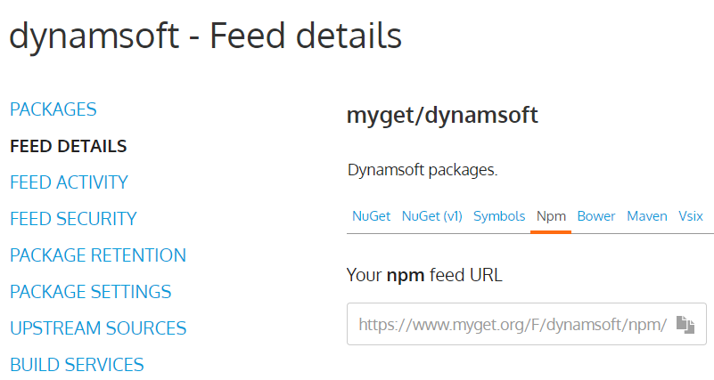This screenshot has width=714, height=380.
Task: Switch to the Bower tab
Action: pos(596,216)
